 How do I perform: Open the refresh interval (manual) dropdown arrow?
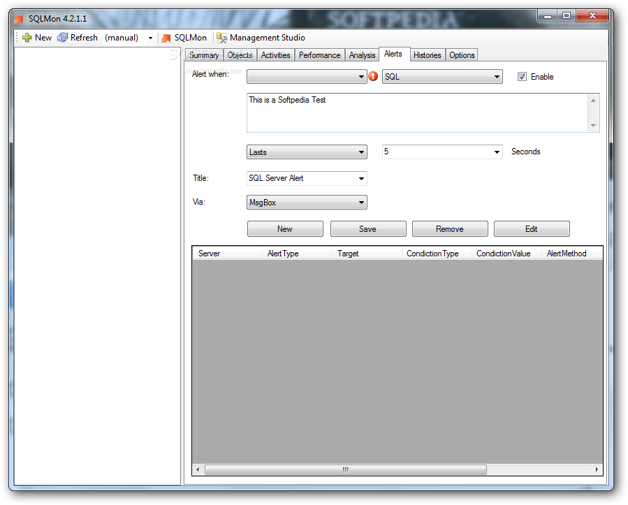pos(150,38)
